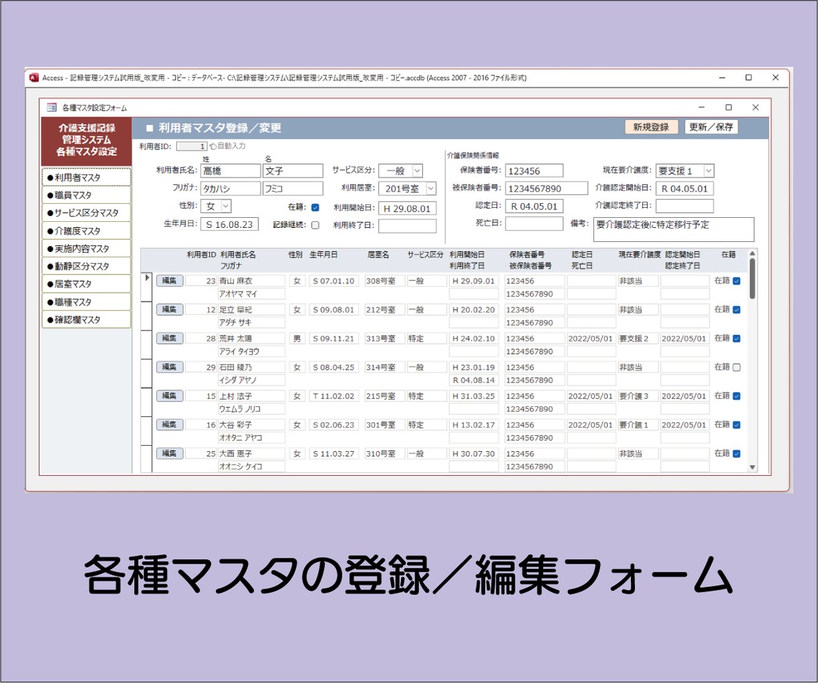Select the record selector arrow for 青山 麻衣
The image size is (818, 683).
[x=148, y=277]
